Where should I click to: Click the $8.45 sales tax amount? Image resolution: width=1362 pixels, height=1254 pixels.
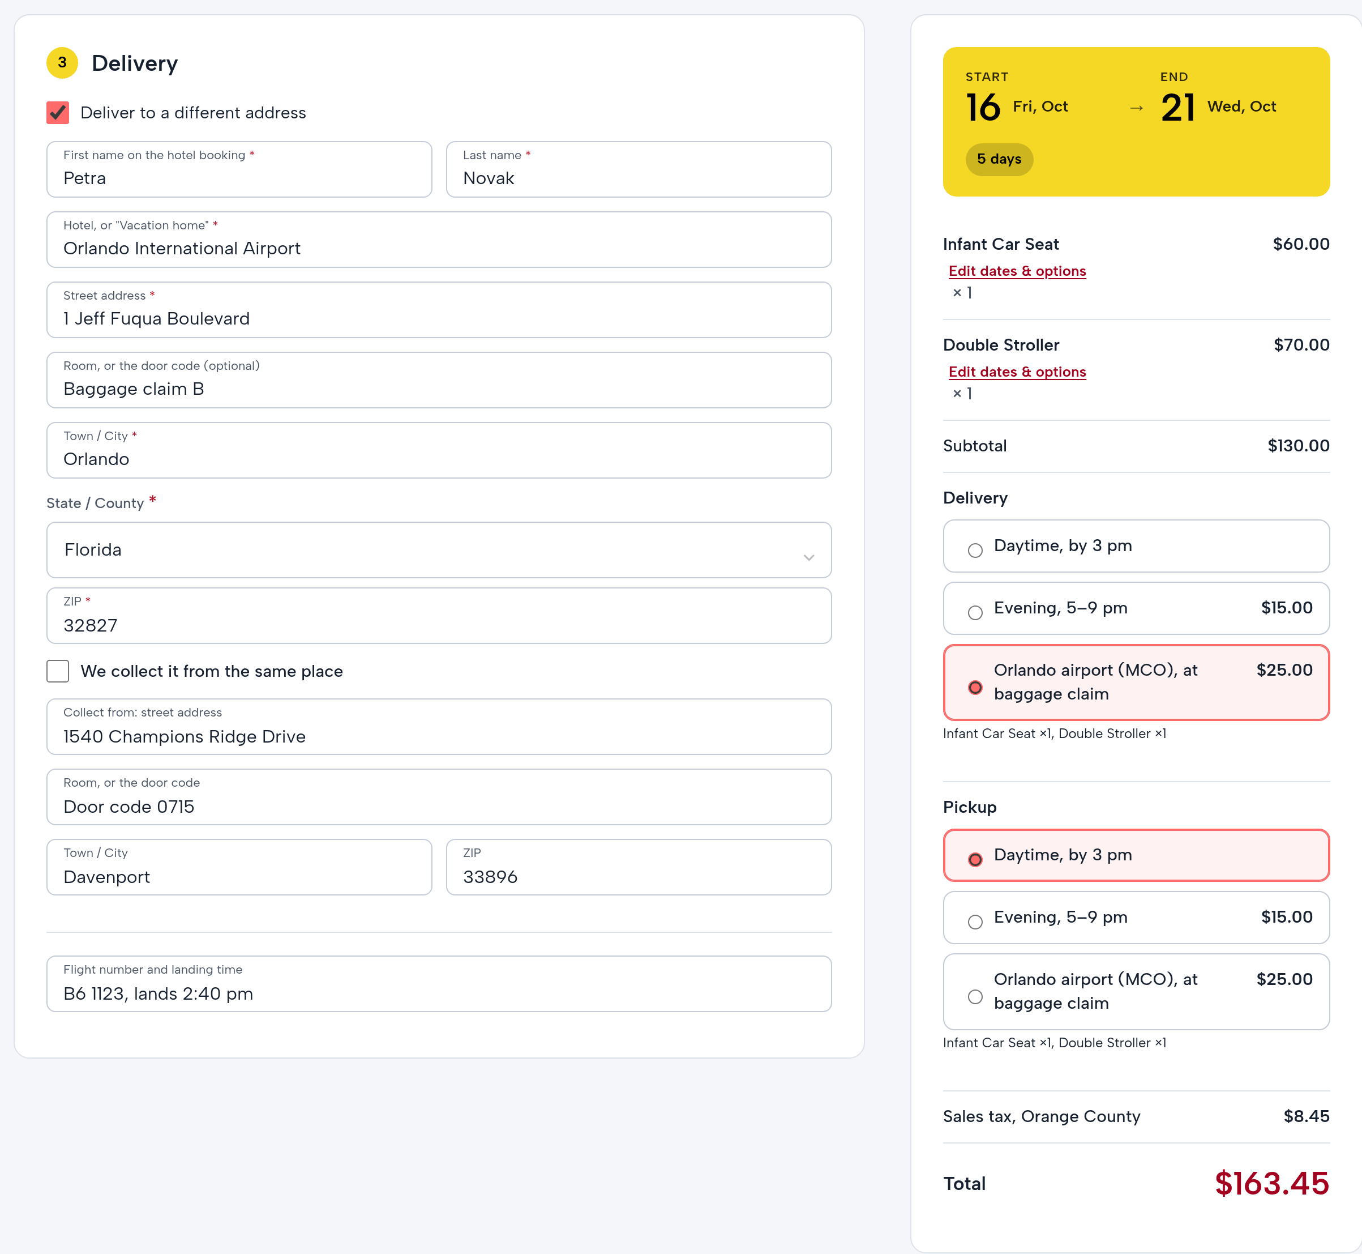[x=1307, y=1116]
